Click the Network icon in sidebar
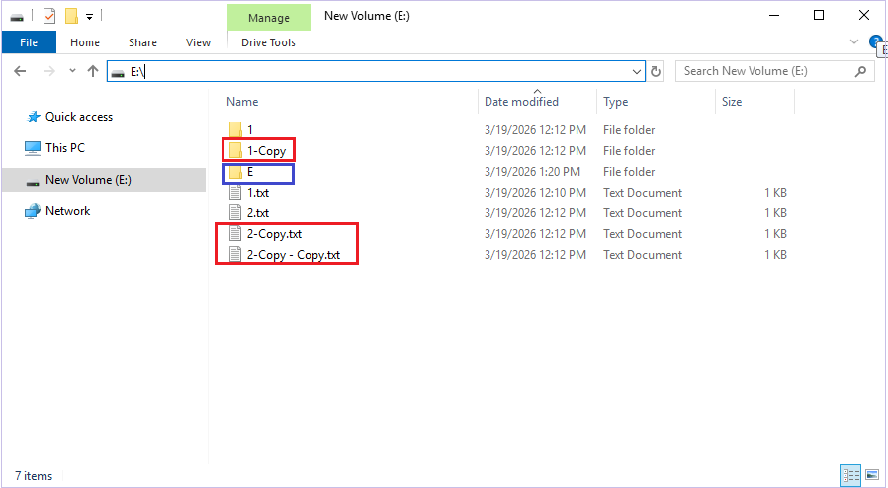This screenshot has height=488, width=888. coord(33,211)
